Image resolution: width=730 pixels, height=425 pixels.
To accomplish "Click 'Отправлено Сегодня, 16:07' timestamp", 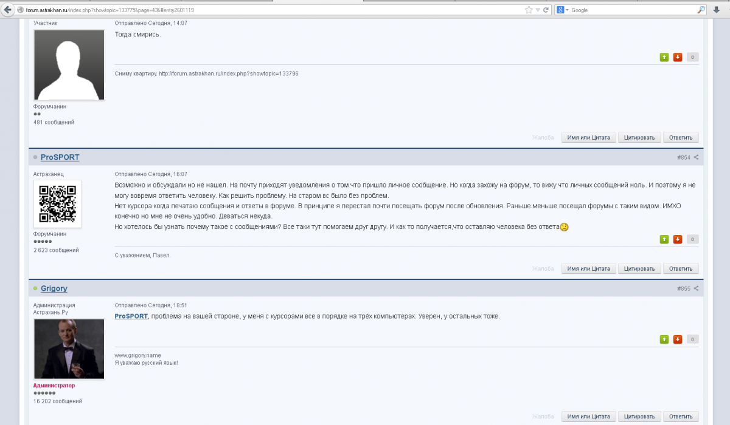I will click(151, 174).
